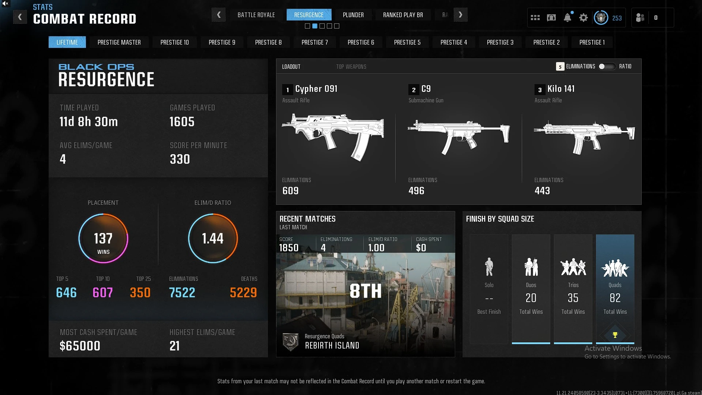The image size is (702, 395).
Task: Open the Top Weapons section
Action: pyautogui.click(x=351, y=67)
